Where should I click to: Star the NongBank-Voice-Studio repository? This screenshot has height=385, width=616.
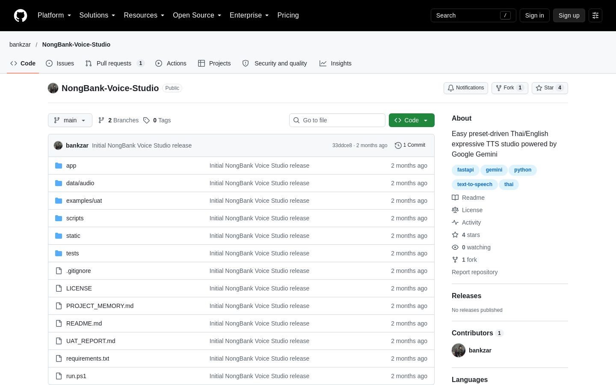(550, 88)
